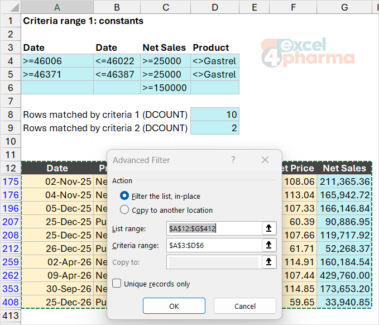
Task: Click net sales cell '165,942.72'
Action: point(344,195)
